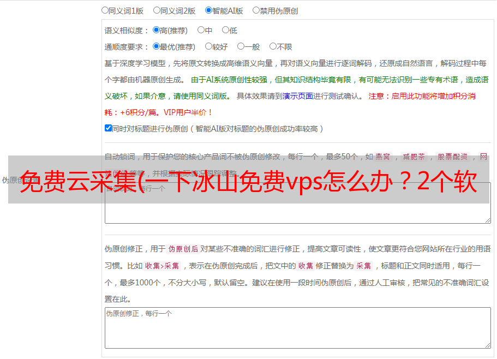Open the 演示页面 link

298,96
